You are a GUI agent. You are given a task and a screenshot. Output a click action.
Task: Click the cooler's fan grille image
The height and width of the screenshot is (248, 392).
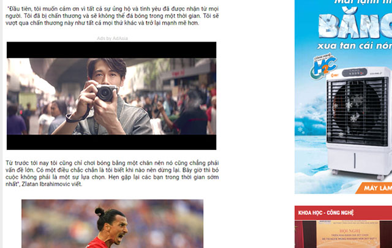point(358,111)
